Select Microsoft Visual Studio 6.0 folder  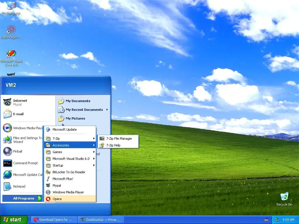pyautogui.click(x=70, y=158)
